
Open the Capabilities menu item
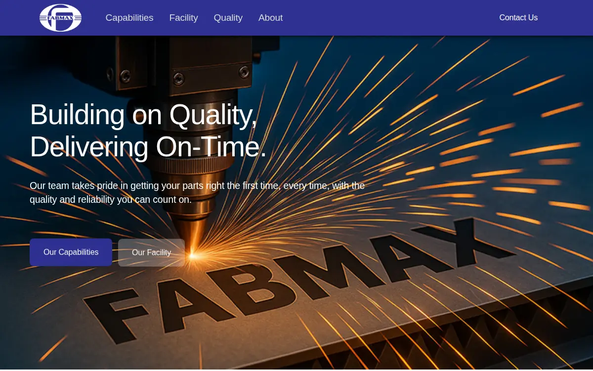129,18
